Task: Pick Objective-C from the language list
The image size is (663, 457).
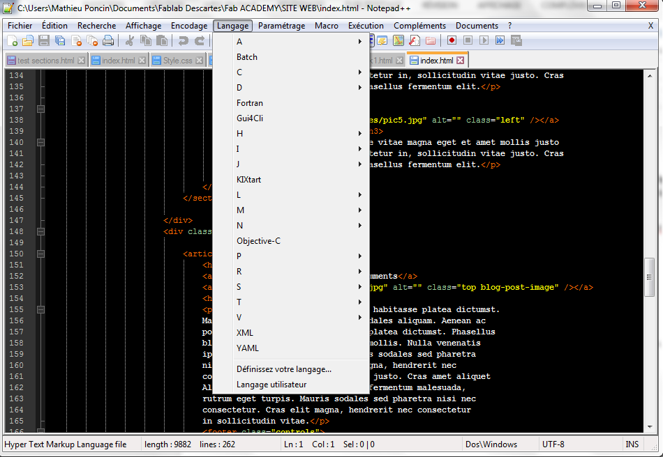Action: [x=291, y=241]
